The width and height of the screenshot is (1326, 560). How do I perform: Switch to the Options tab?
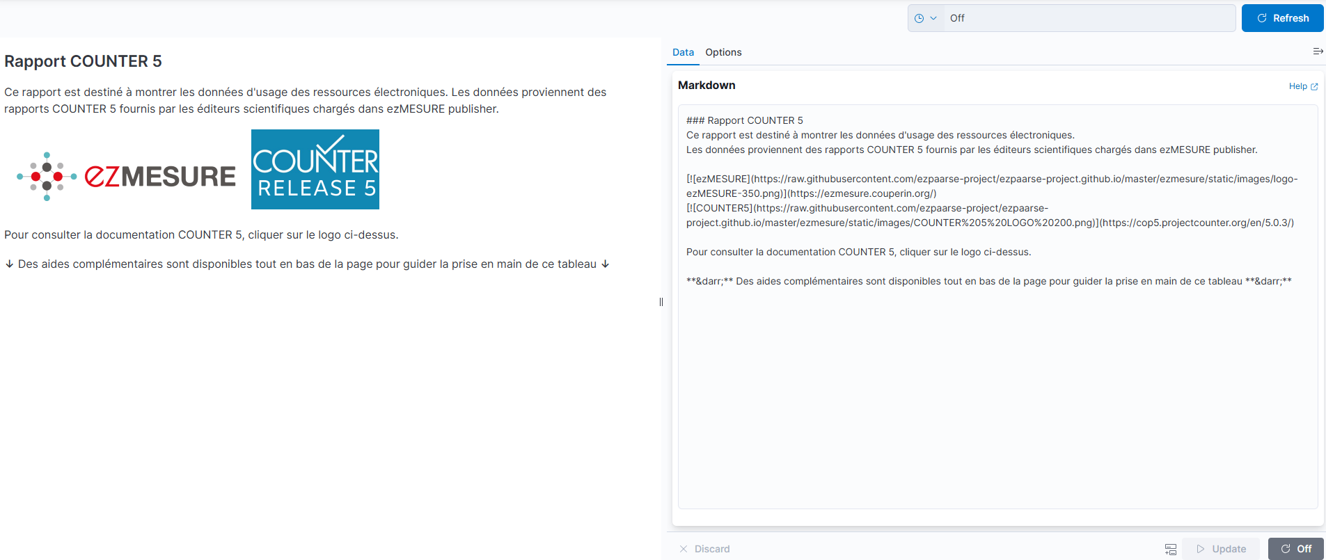(723, 52)
